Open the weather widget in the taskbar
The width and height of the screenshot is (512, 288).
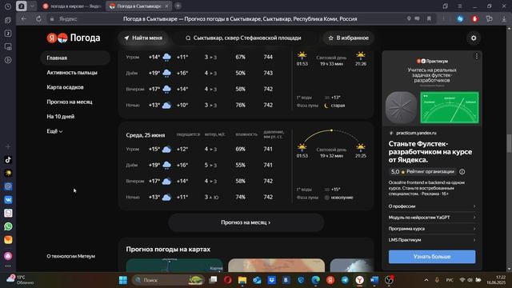20,280
